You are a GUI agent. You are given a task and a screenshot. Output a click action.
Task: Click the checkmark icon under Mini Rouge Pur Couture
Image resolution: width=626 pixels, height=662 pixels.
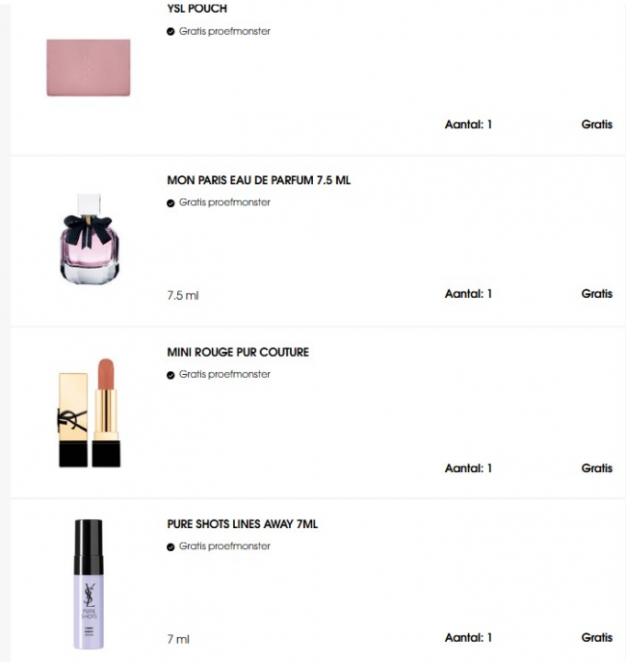[170, 375]
